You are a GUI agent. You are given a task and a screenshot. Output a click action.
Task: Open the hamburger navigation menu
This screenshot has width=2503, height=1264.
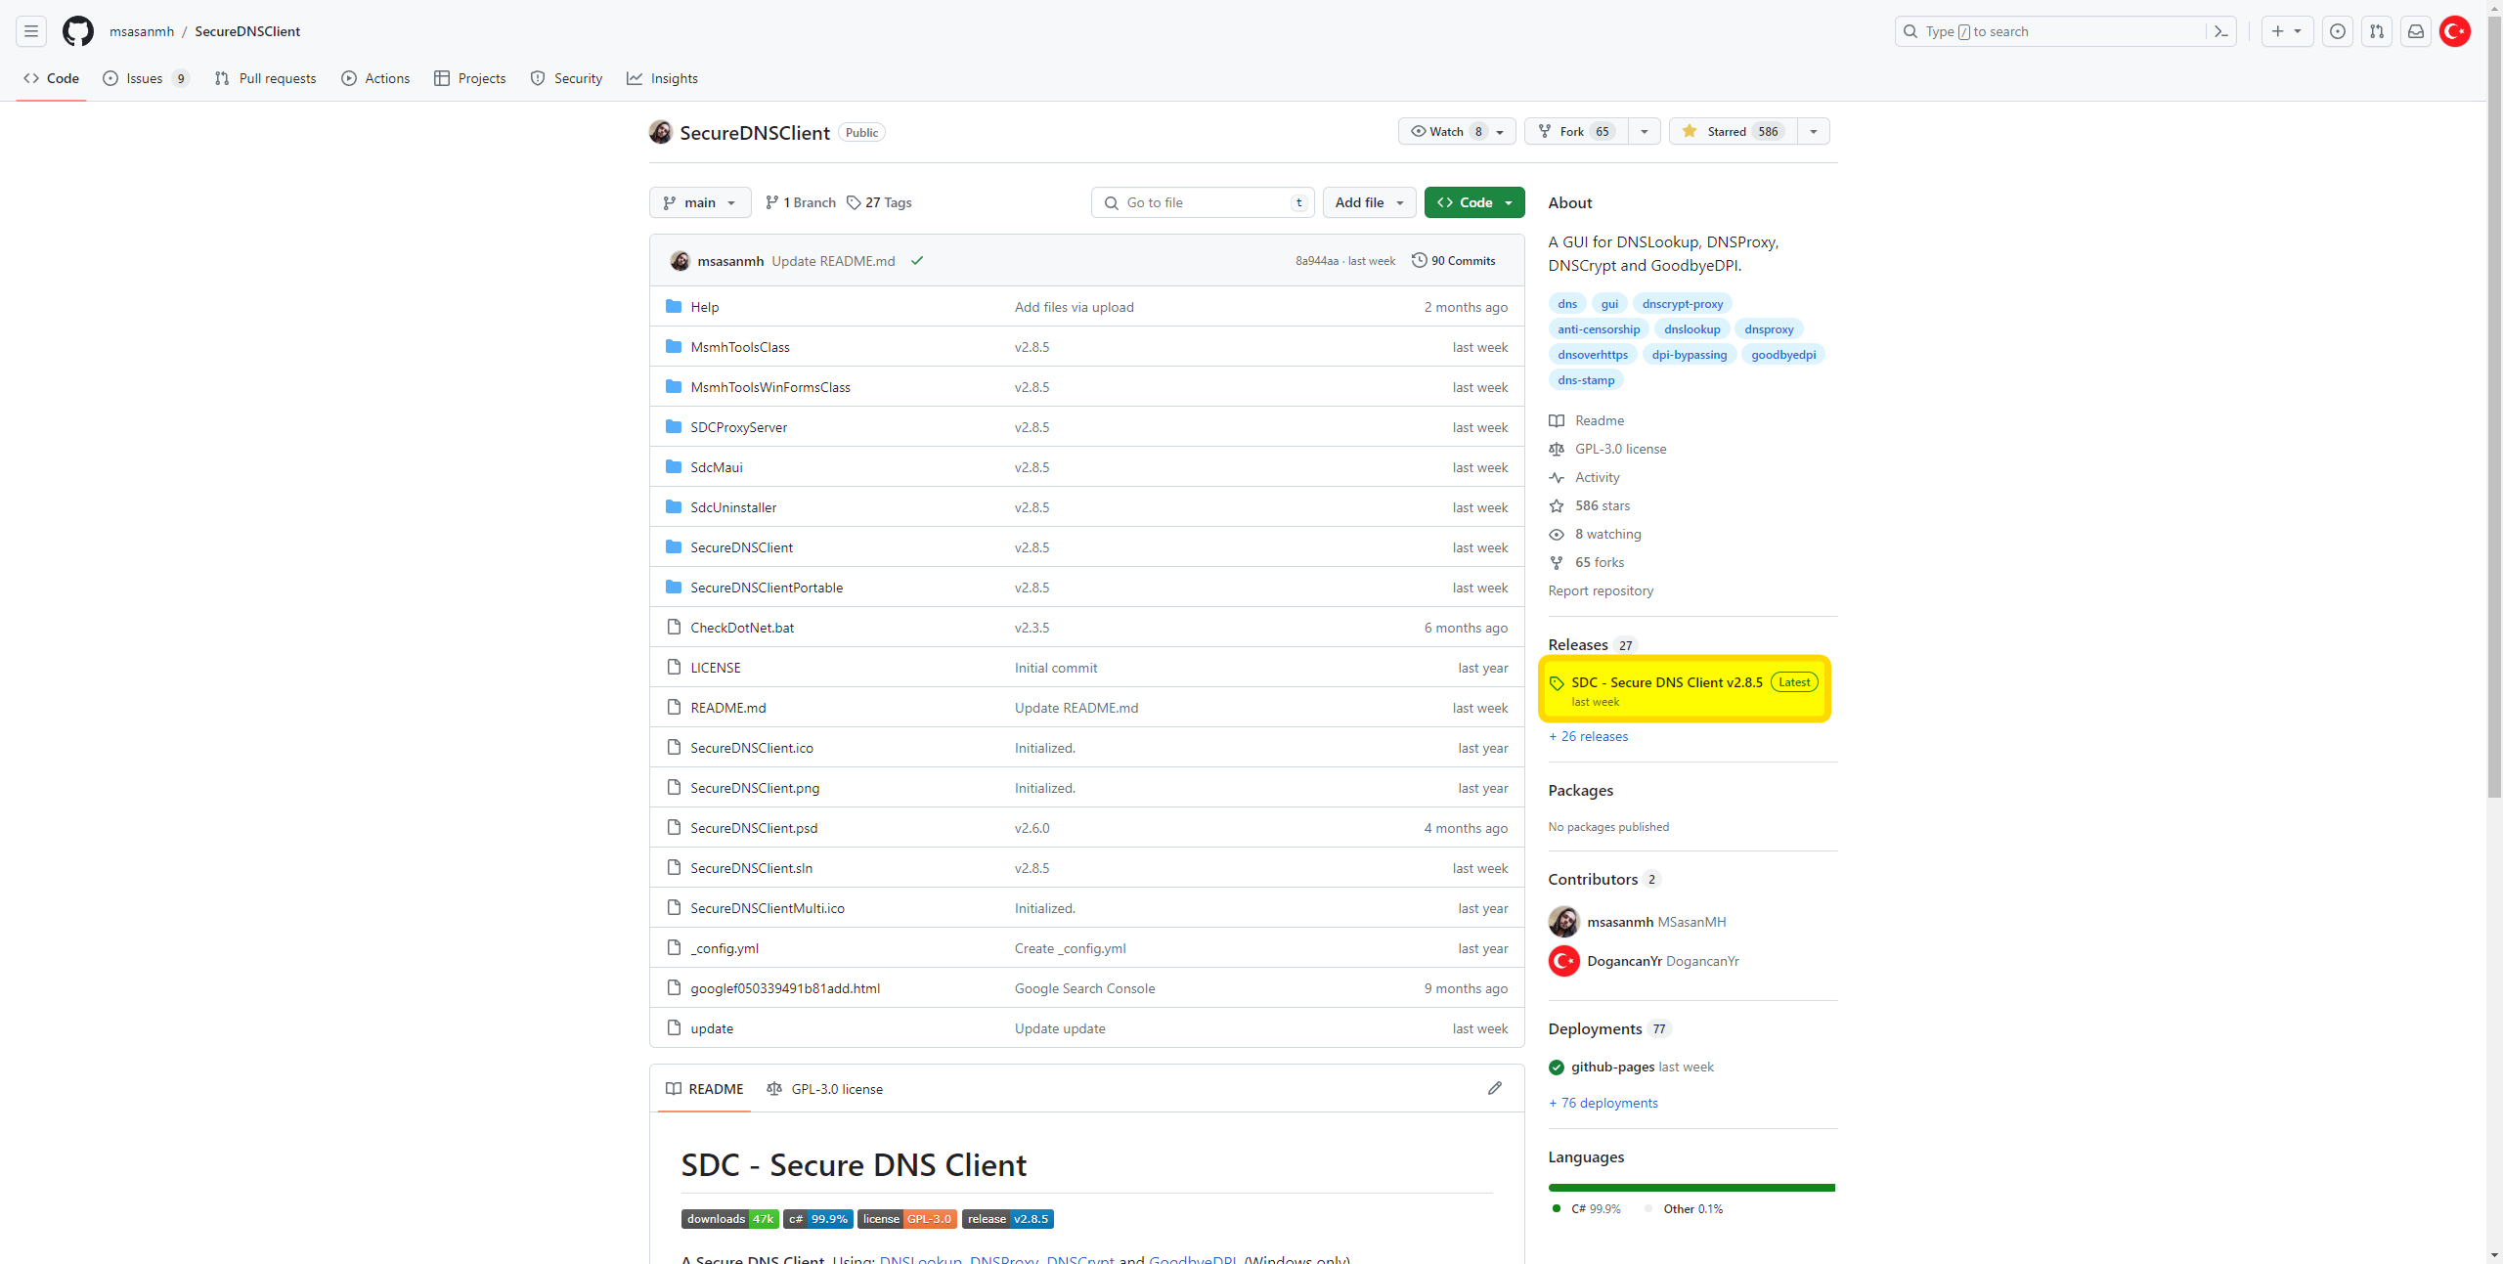point(31,31)
